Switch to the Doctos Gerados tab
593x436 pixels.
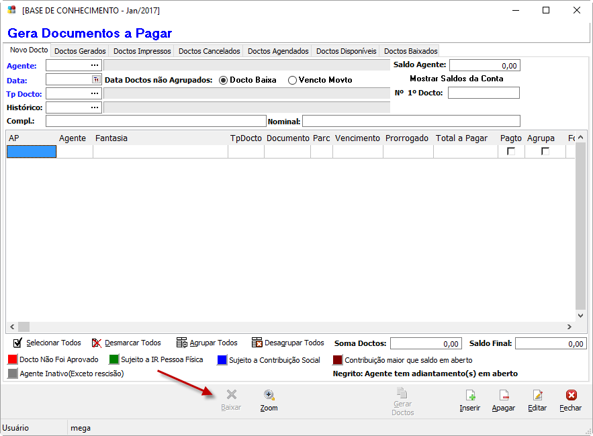coord(80,51)
